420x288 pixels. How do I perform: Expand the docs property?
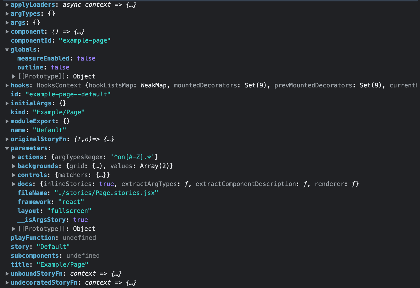point(13,184)
